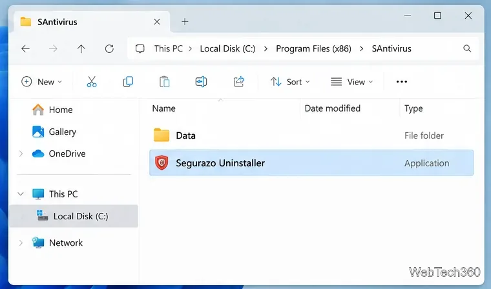Image resolution: width=491 pixels, height=289 pixels.
Task: Select Home label in navigation pane
Action: tap(61, 110)
